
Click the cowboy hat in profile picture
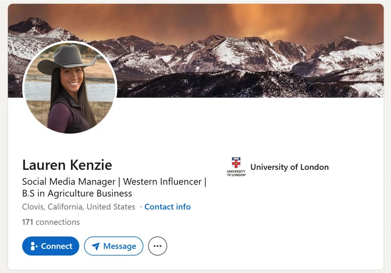tap(66, 59)
